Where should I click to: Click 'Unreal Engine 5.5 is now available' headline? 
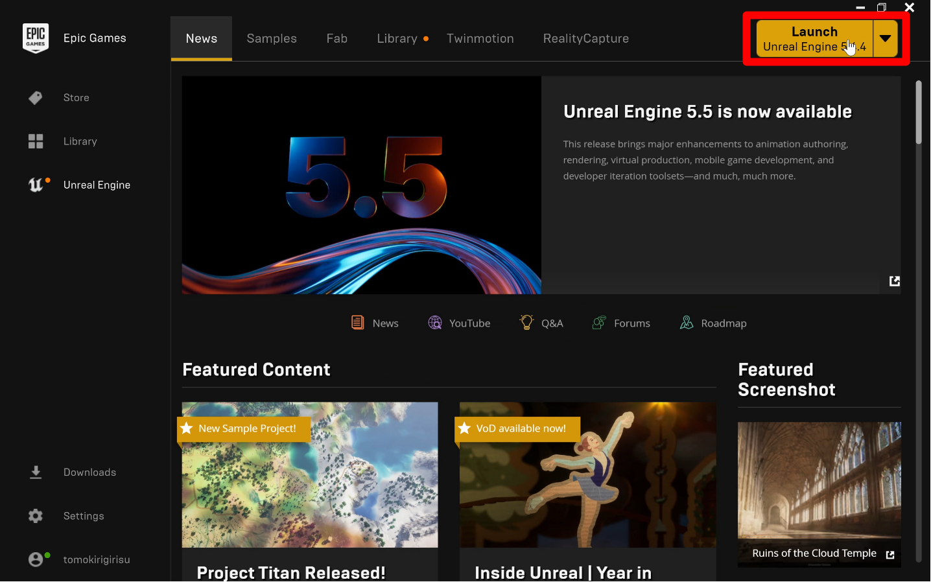click(x=708, y=112)
